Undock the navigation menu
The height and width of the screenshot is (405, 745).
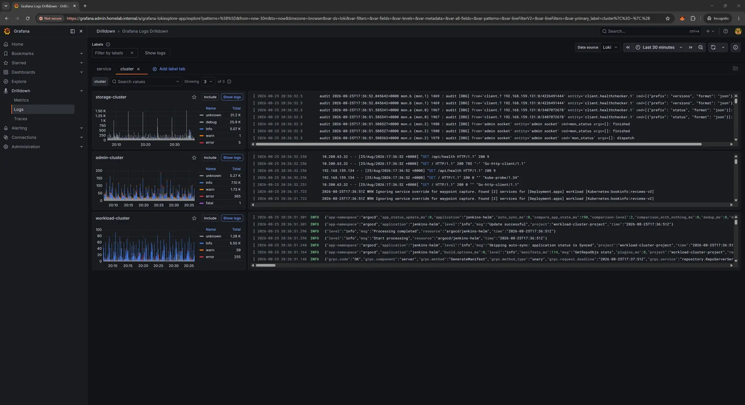[72, 31]
